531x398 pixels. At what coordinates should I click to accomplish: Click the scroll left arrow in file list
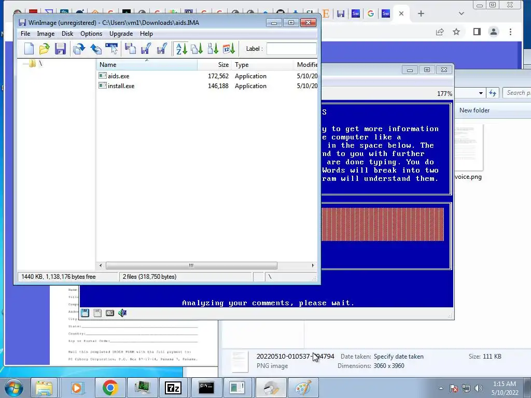101,266
